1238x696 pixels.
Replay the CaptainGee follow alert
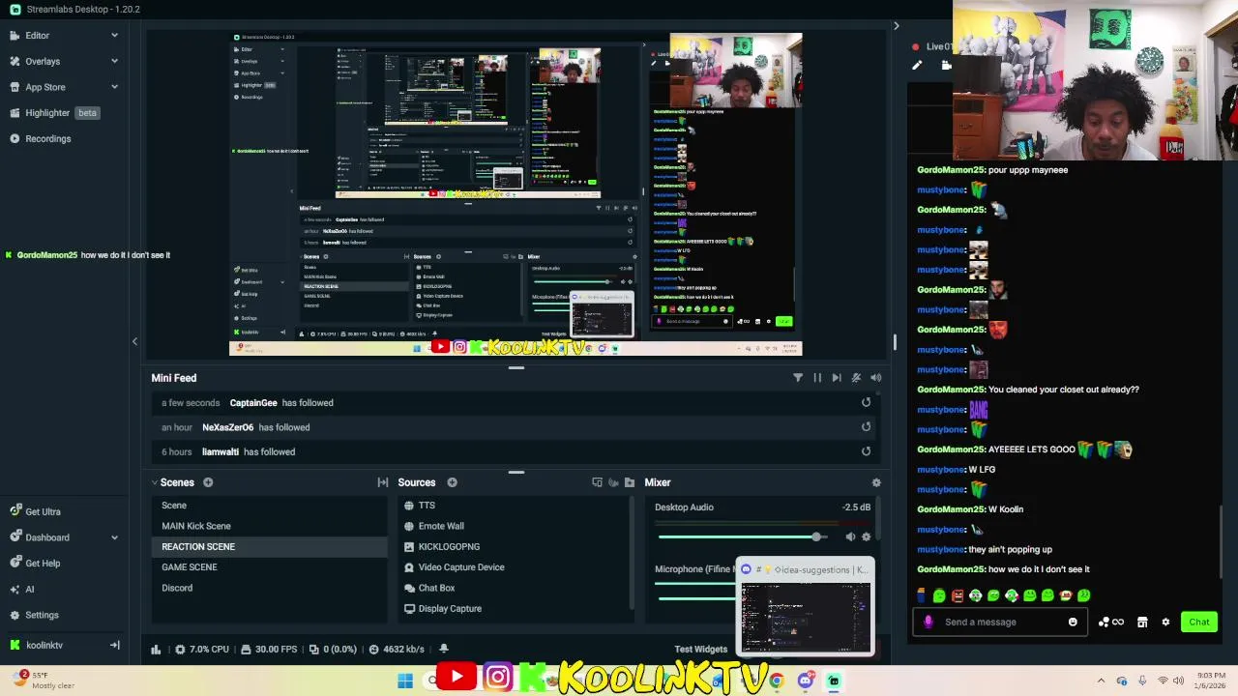pos(866,402)
